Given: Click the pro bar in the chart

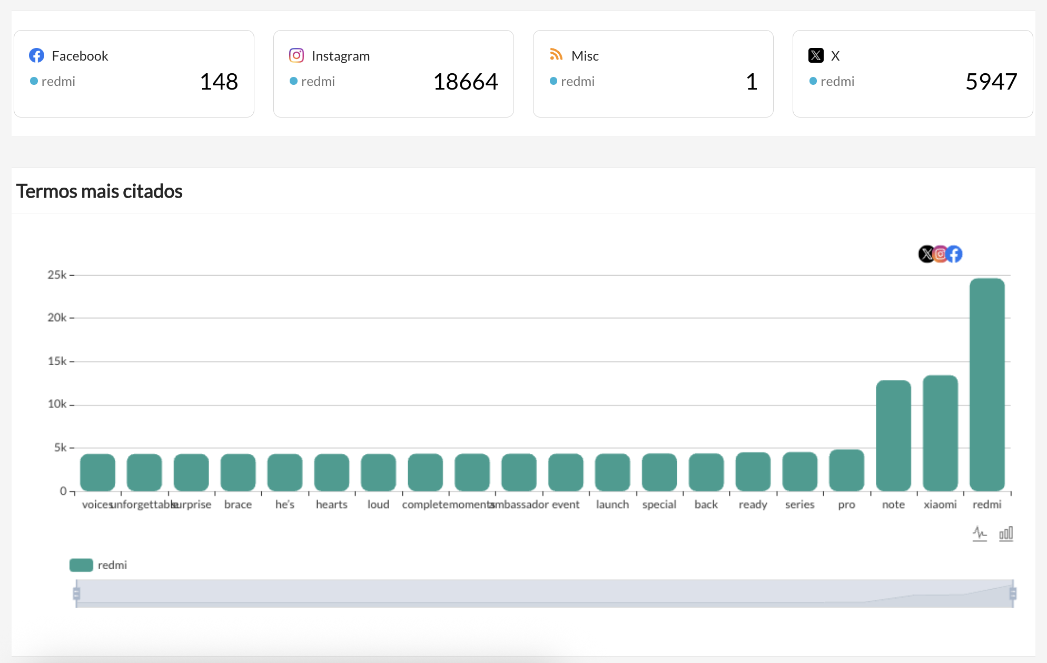Looking at the screenshot, I should point(846,470).
